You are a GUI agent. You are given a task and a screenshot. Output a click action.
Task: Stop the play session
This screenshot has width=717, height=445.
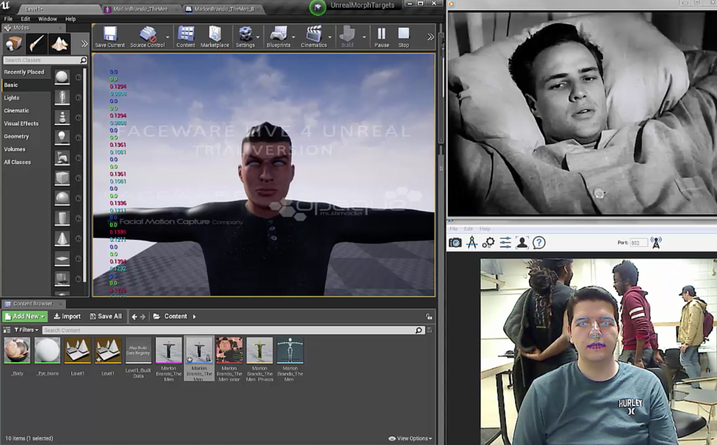pos(403,37)
